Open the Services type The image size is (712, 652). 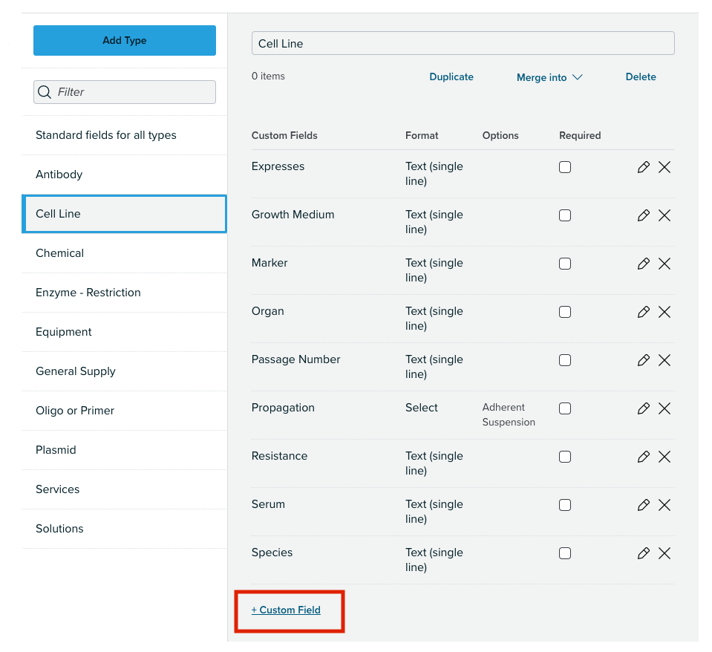(125, 489)
